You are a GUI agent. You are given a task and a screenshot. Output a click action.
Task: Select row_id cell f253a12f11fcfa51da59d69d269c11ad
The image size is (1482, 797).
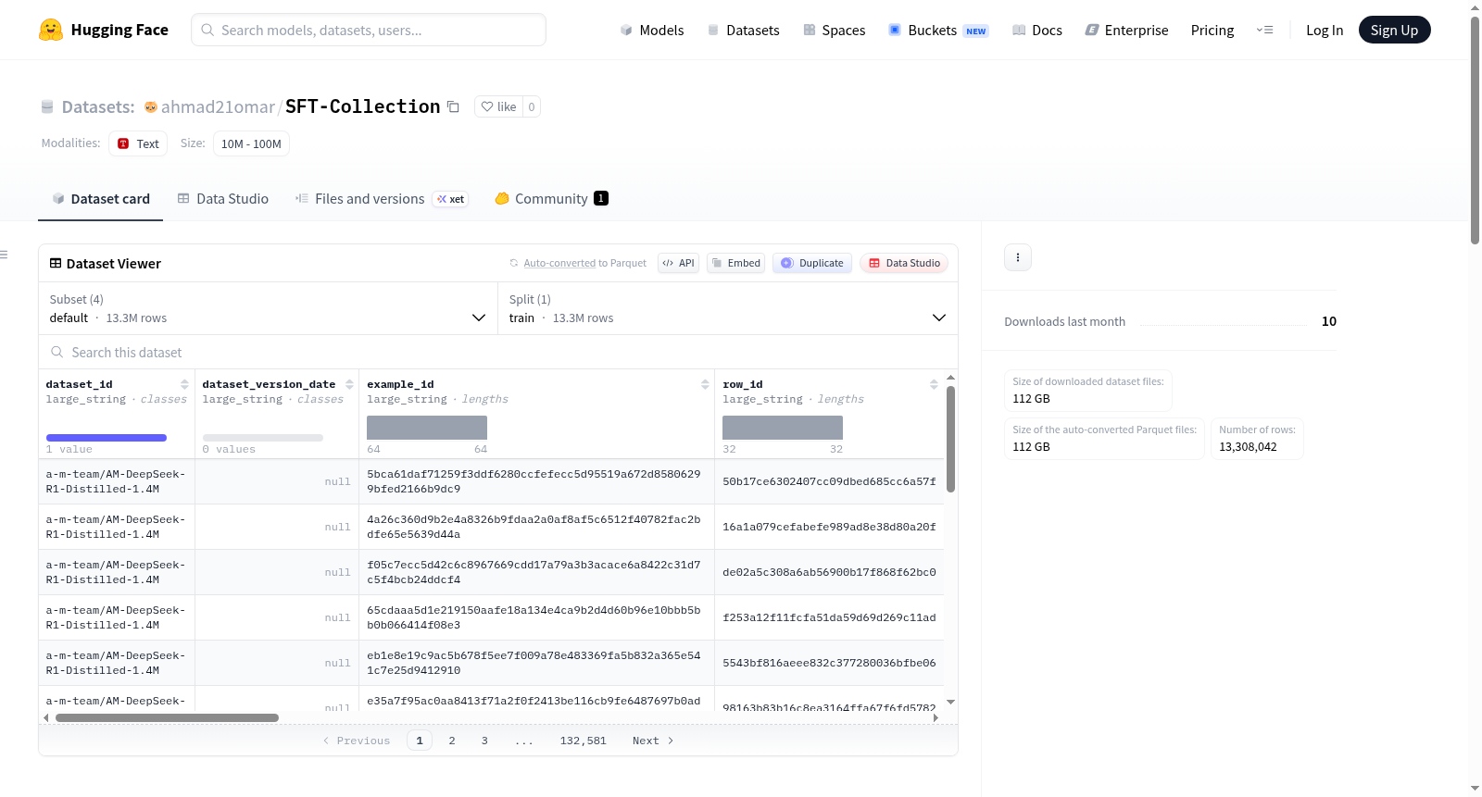829,617
